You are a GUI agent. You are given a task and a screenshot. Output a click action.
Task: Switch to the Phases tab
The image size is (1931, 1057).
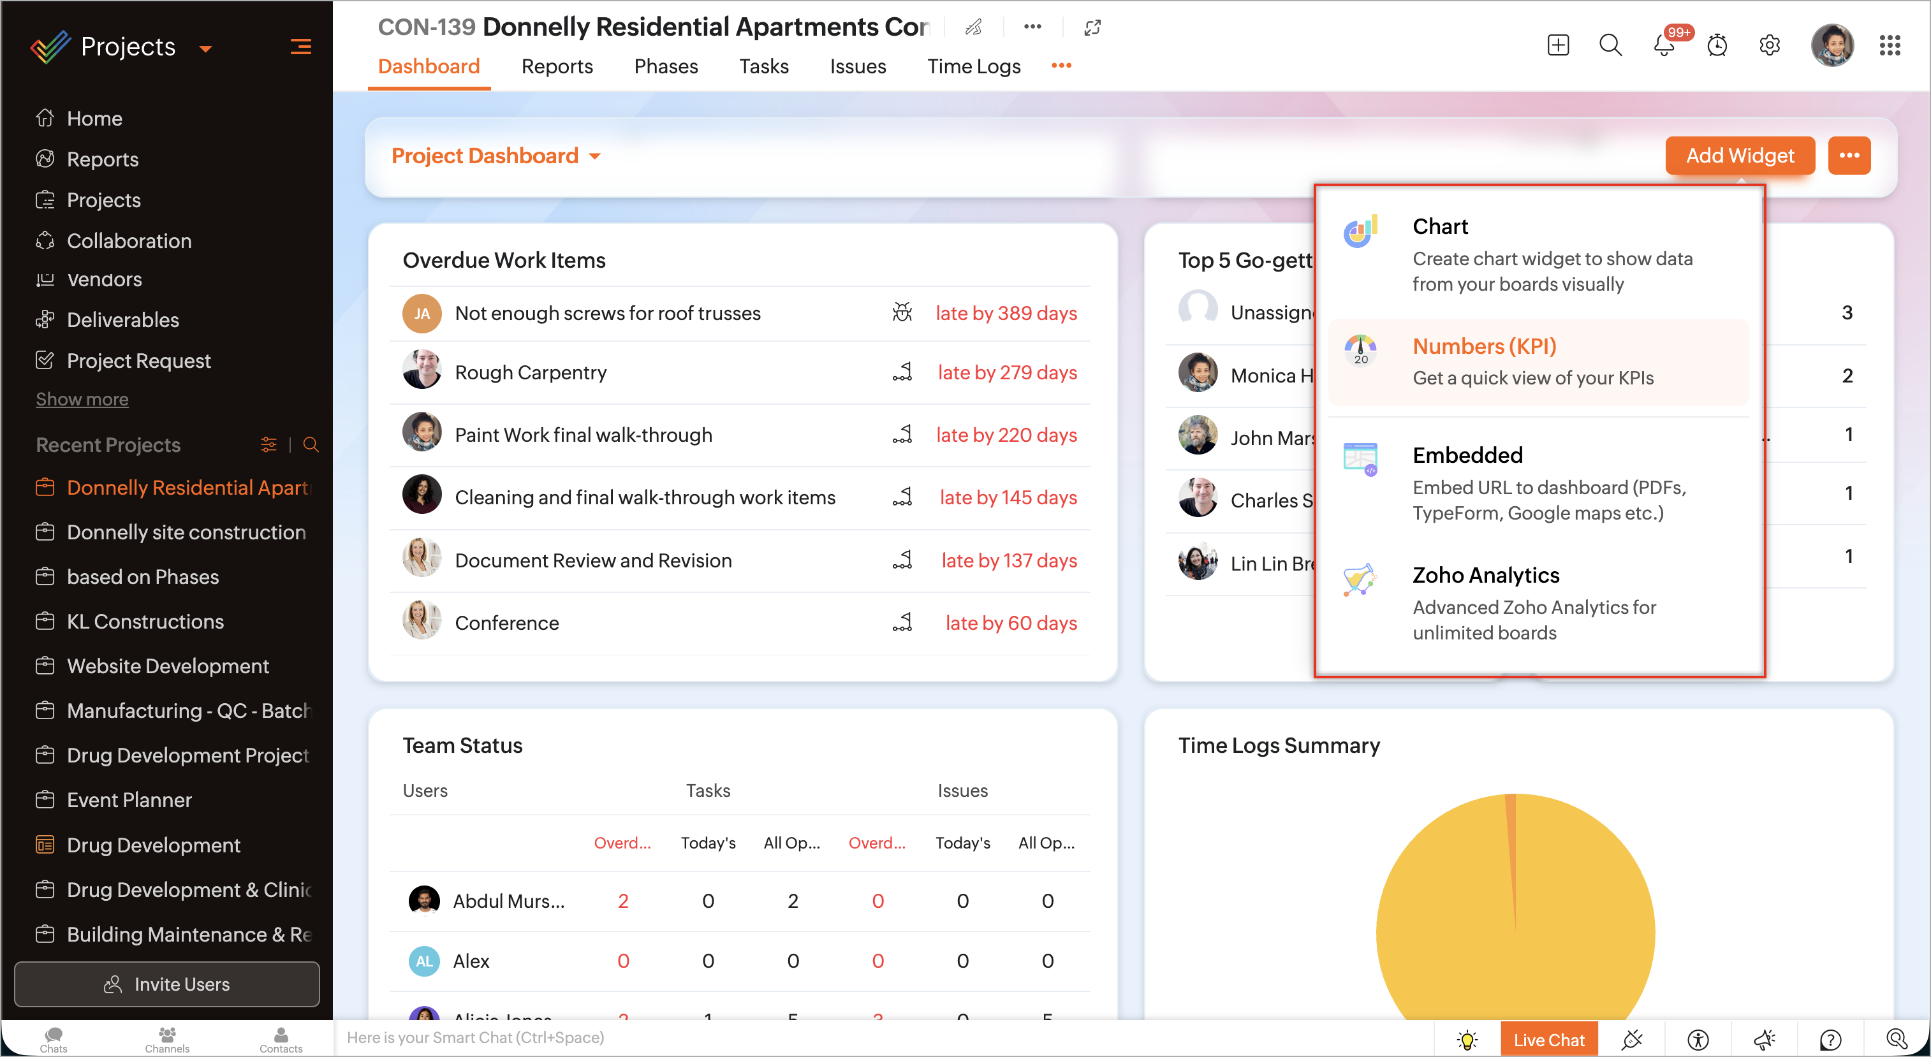(666, 67)
